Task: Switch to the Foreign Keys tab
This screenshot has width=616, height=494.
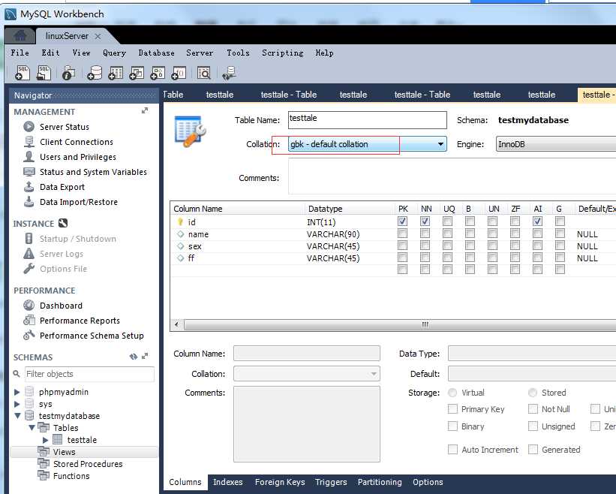Action: point(280,482)
